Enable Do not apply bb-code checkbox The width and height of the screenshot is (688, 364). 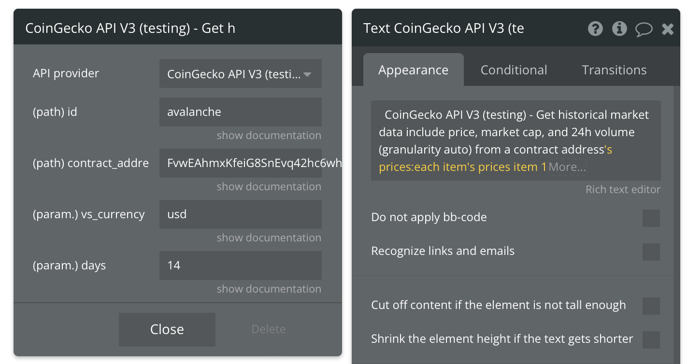[651, 218]
